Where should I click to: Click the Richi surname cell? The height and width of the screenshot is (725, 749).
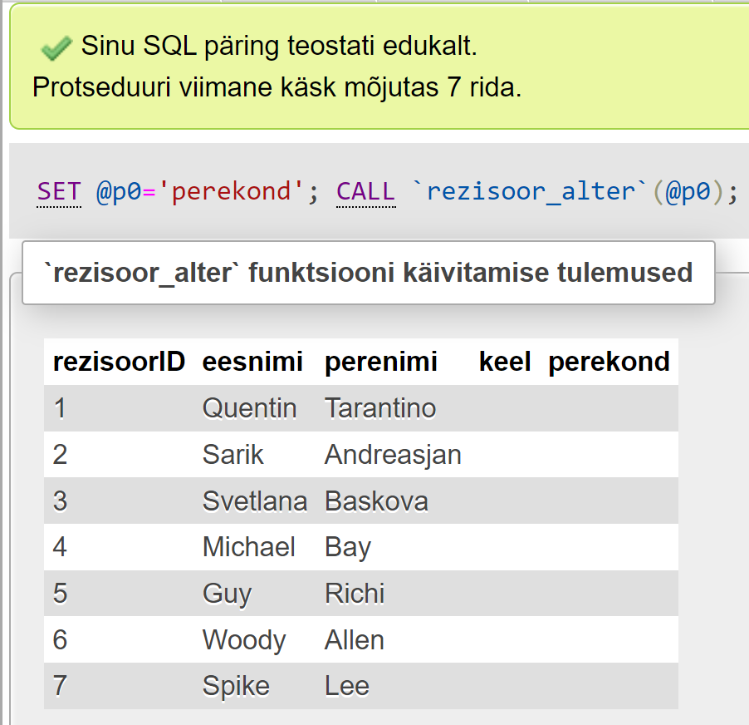click(x=355, y=594)
